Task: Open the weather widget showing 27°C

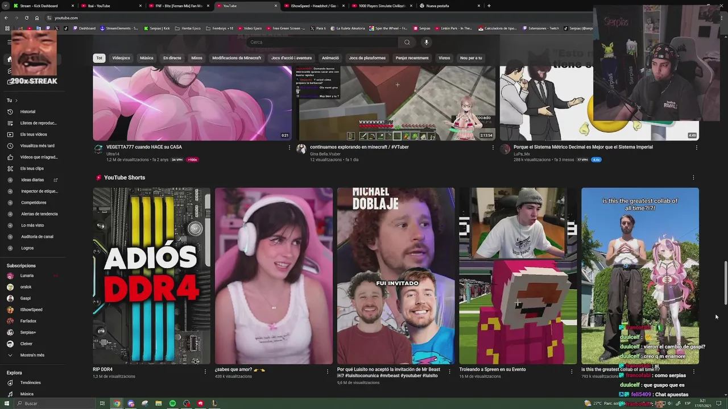Action: pyautogui.click(x=603, y=403)
